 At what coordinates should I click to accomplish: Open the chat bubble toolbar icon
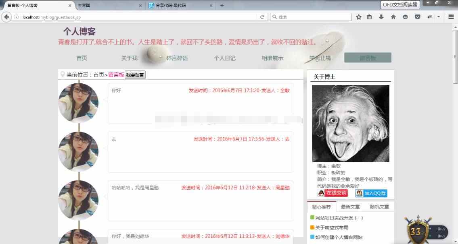(x=405, y=17)
